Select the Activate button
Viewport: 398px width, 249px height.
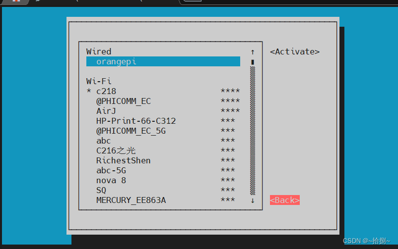295,51
